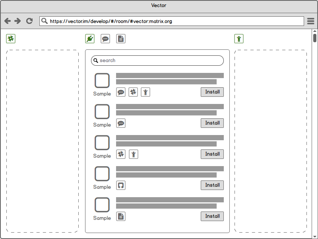Click the GitHub icon in the fourth list item
The image size is (318, 239).
point(121,185)
